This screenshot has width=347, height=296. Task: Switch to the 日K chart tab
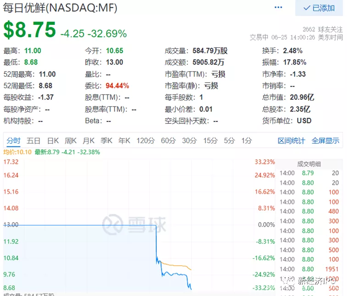(53, 141)
